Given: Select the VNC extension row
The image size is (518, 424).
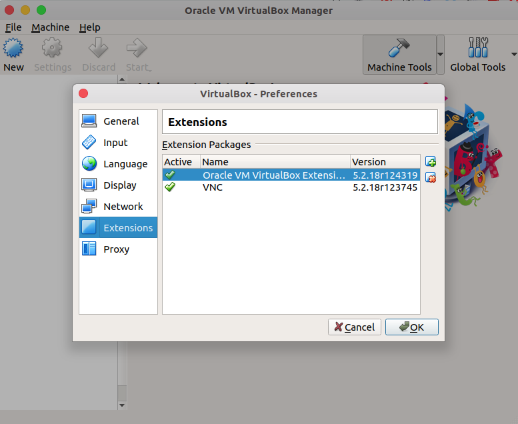Looking at the screenshot, I should tap(291, 187).
